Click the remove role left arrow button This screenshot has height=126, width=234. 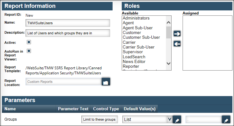tap(177, 44)
